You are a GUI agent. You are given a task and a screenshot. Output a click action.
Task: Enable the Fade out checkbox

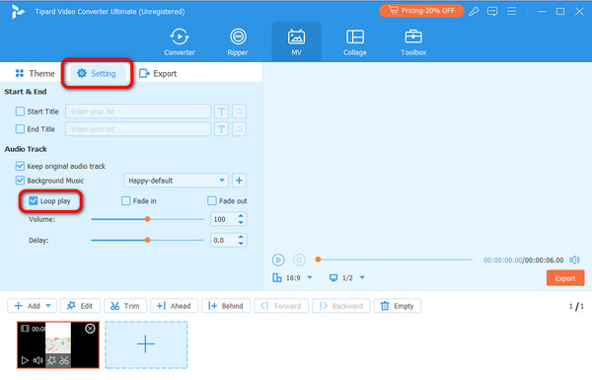coord(212,201)
